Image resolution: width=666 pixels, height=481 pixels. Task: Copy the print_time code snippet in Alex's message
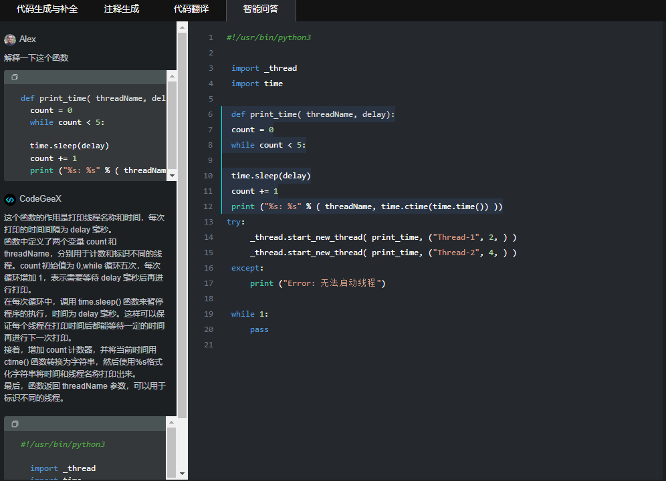click(15, 77)
